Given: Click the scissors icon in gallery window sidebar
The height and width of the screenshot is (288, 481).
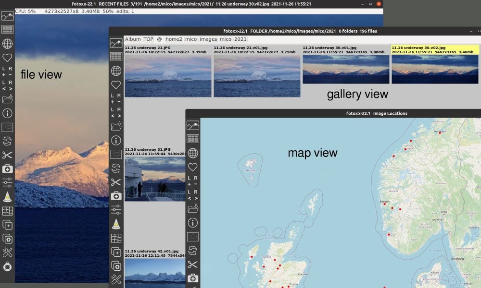Looking at the screenshot, I should coord(116,182).
